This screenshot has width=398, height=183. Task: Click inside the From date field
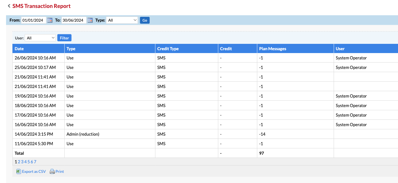pos(33,20)
